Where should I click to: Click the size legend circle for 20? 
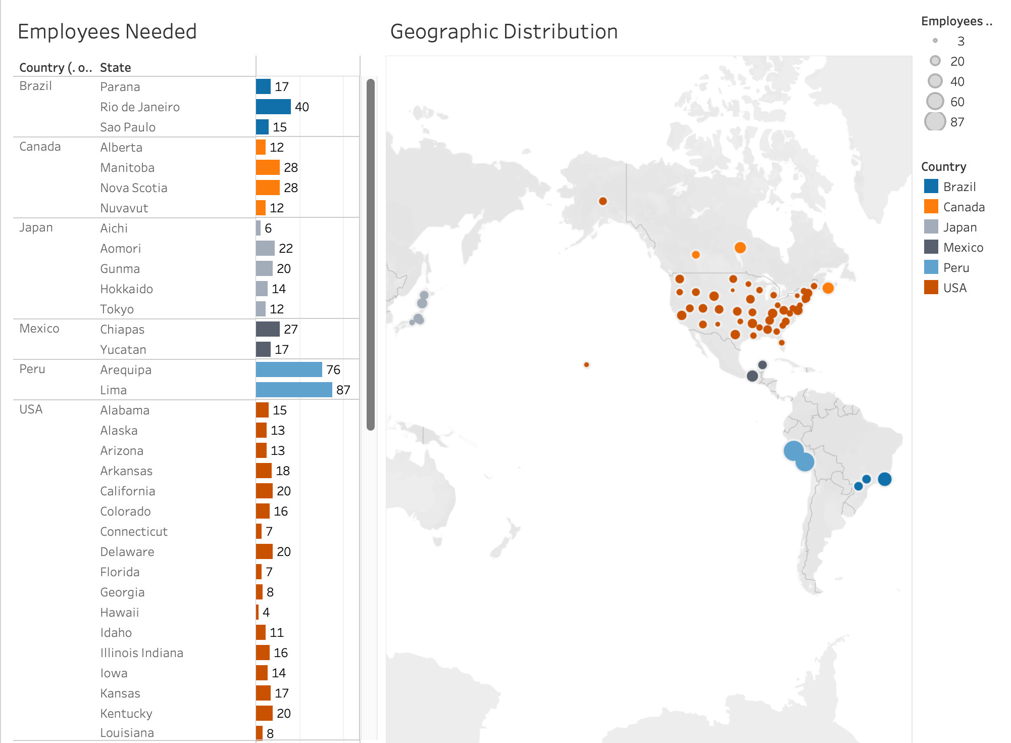[x=935, y=61]
